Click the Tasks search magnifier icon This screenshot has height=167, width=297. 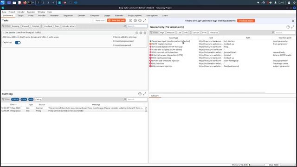[125, 26]
